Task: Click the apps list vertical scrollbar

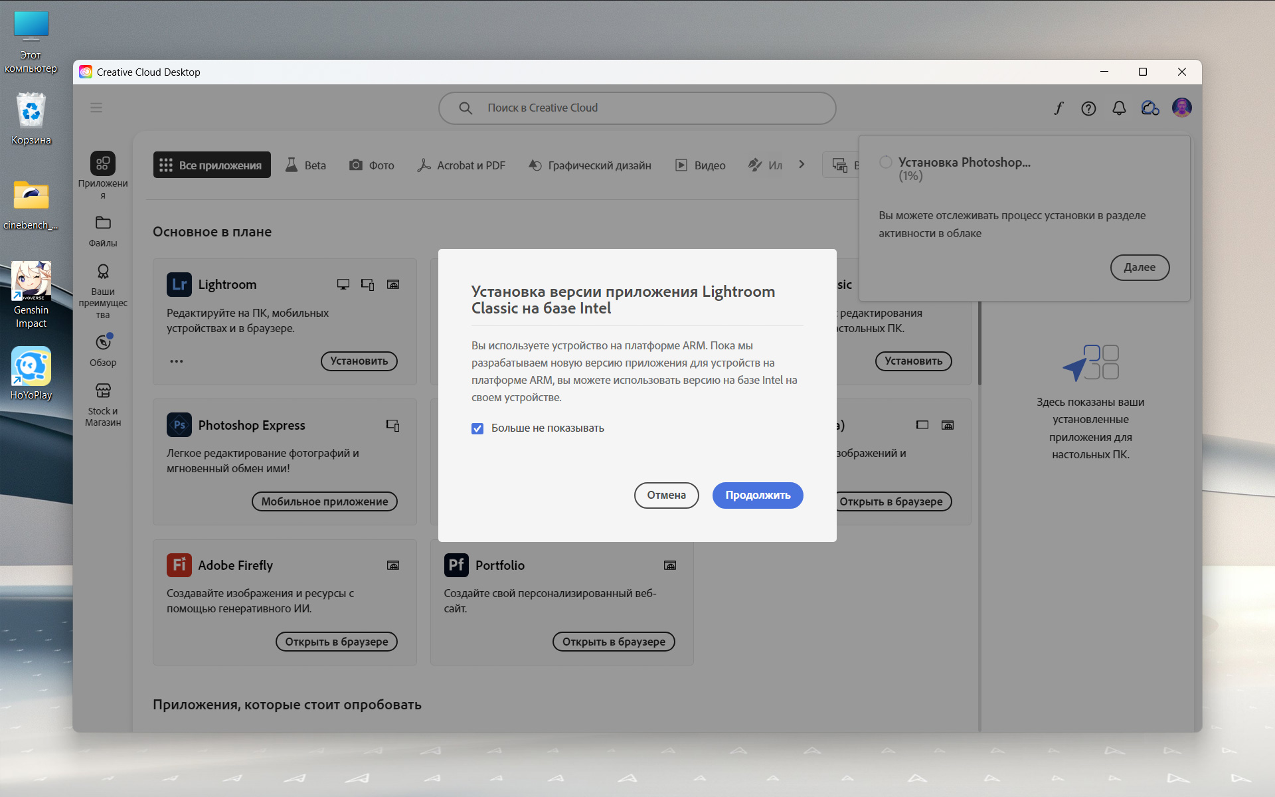Action: click(x=979, y=343)
